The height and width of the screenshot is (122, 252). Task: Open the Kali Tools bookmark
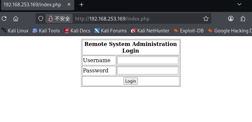pos(46,31)
